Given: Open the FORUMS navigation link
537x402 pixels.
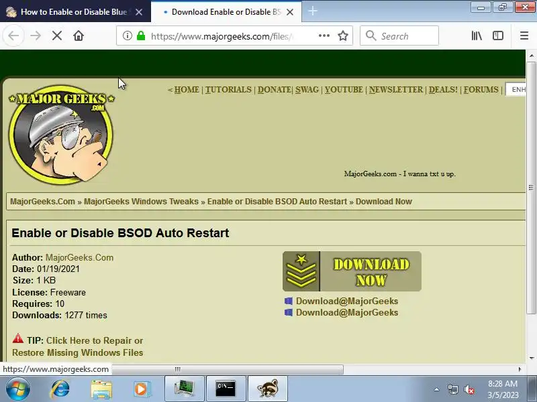Looking at the screenshot, I should [x=481, y=90].
